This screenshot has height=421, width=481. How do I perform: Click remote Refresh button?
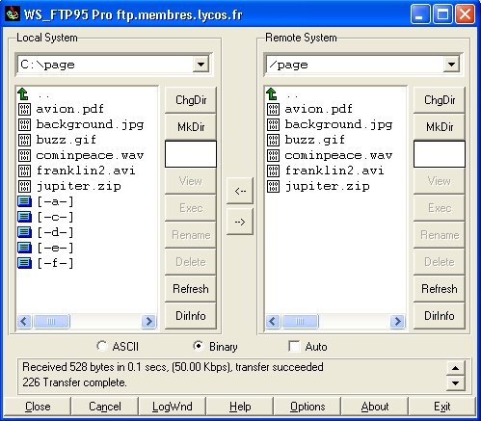[440, 289]
